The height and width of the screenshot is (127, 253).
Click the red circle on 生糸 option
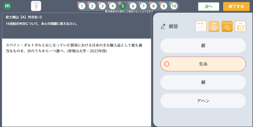tap(167, 64)
